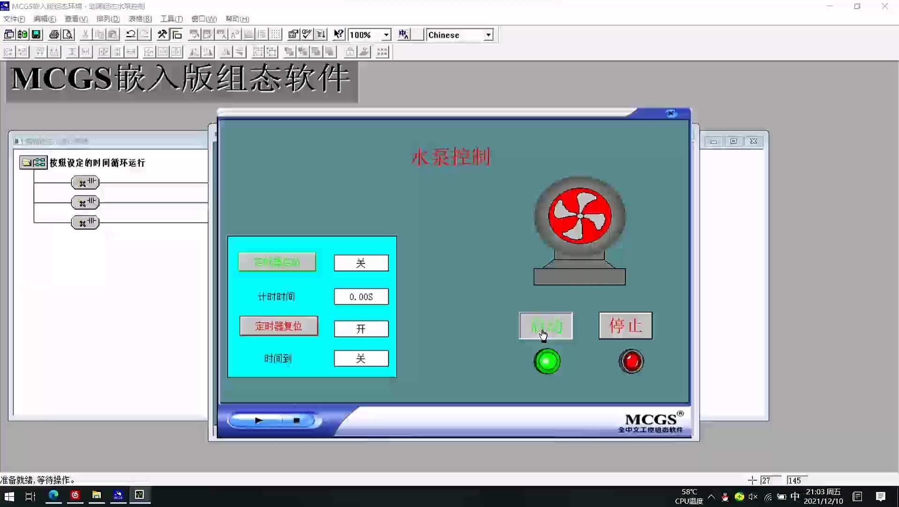Toggle the grid display icon
The image size is (899, 507).
[275, 34]
